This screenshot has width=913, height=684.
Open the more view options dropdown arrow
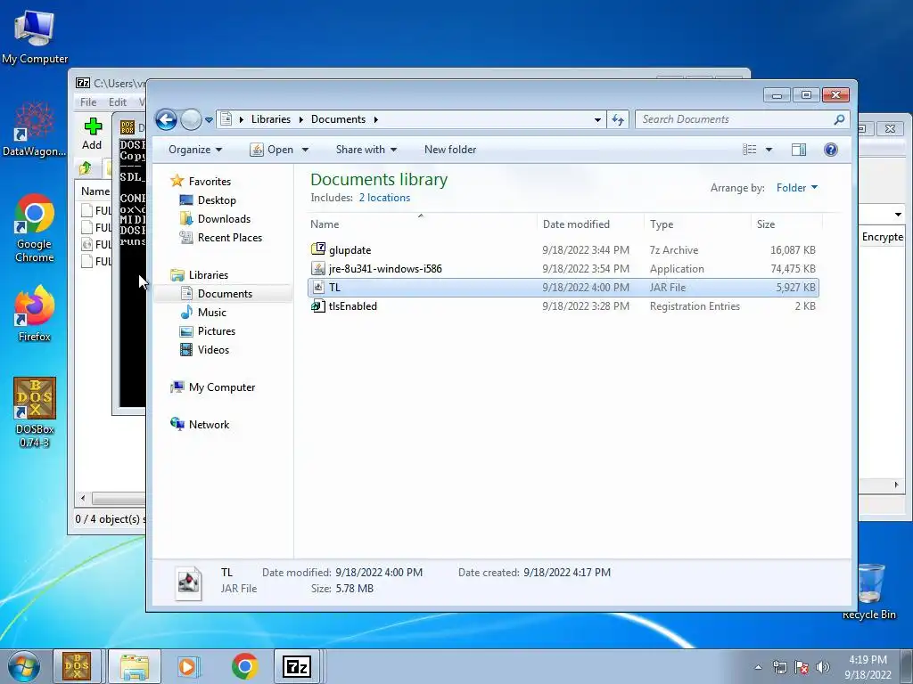coord(769,150)
